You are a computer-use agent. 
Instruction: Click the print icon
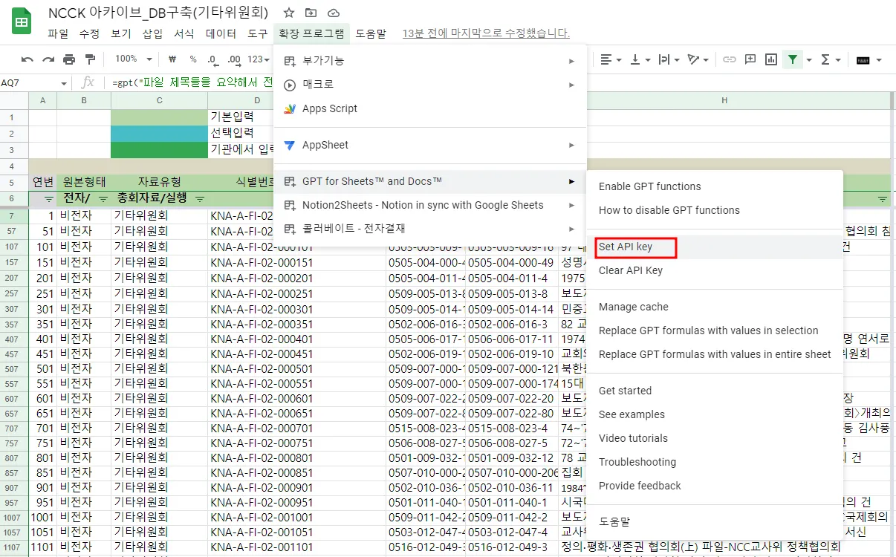(69, 59)
